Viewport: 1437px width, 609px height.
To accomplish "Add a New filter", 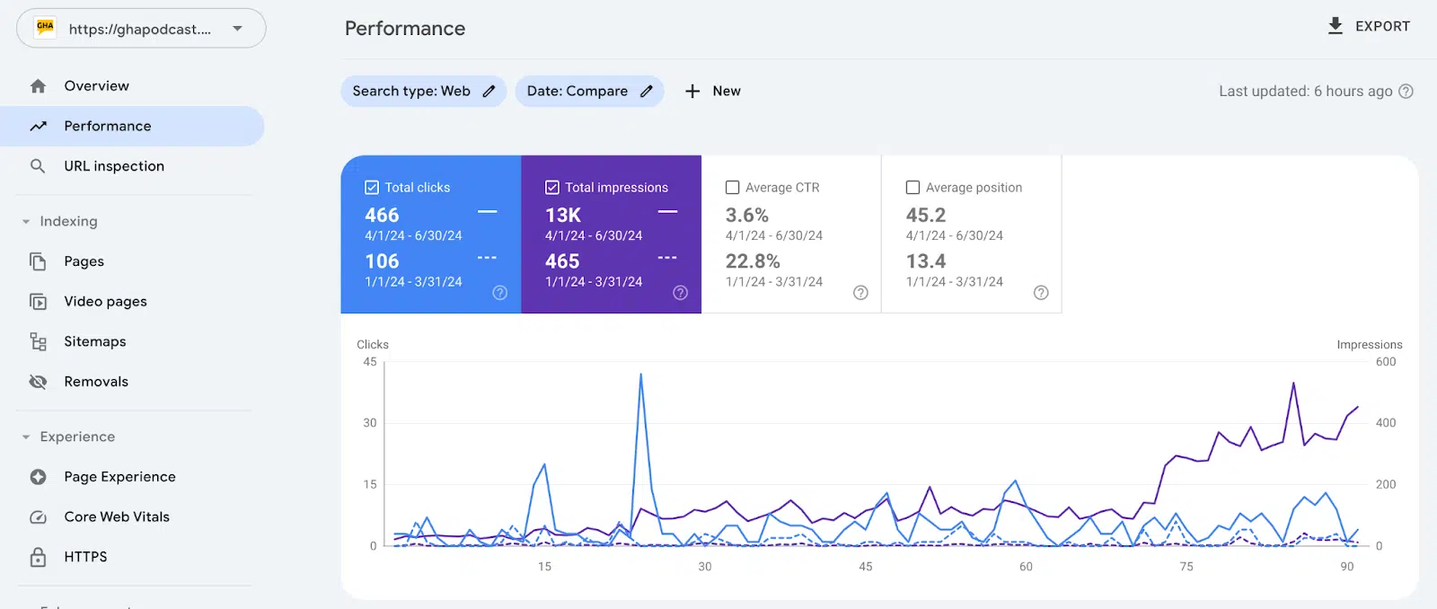I will click(713, 91).
